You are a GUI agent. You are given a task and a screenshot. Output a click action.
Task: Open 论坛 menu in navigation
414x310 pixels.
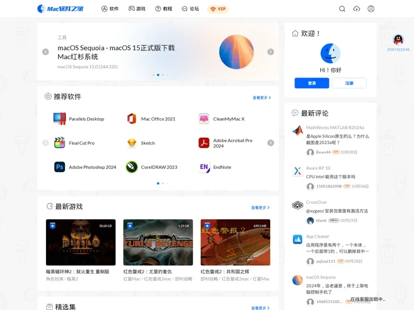pyautogui.click(x=190, y=9)
